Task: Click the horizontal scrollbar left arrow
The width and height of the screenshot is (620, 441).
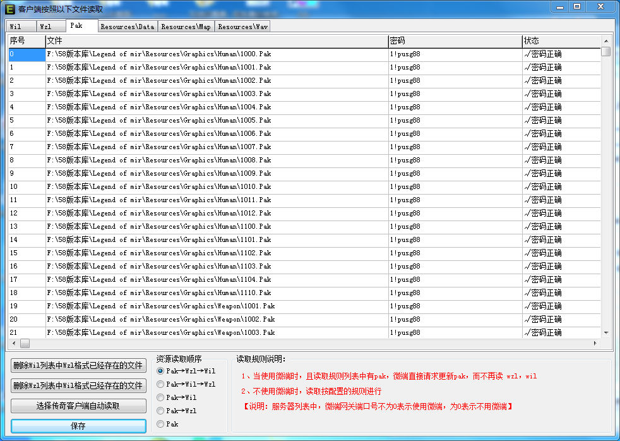Action: (x=13, y=343)
